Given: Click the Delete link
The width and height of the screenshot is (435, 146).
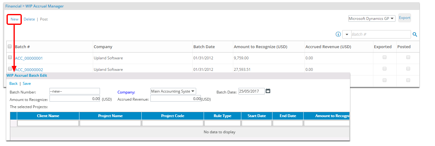Looking at the screenshot, I should pyautogui.click(x=29, y=19).
